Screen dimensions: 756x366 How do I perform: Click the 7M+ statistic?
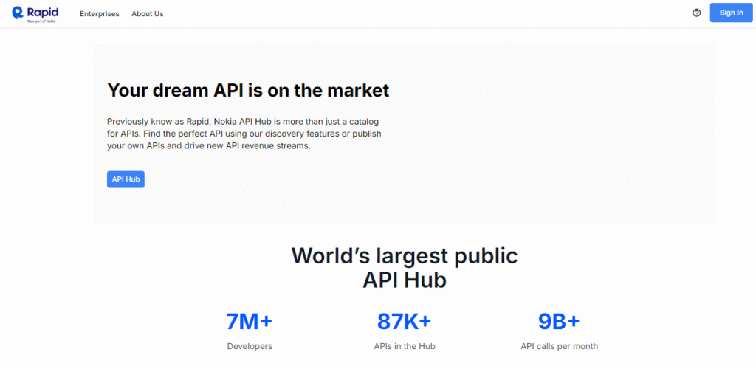point(250,321)
